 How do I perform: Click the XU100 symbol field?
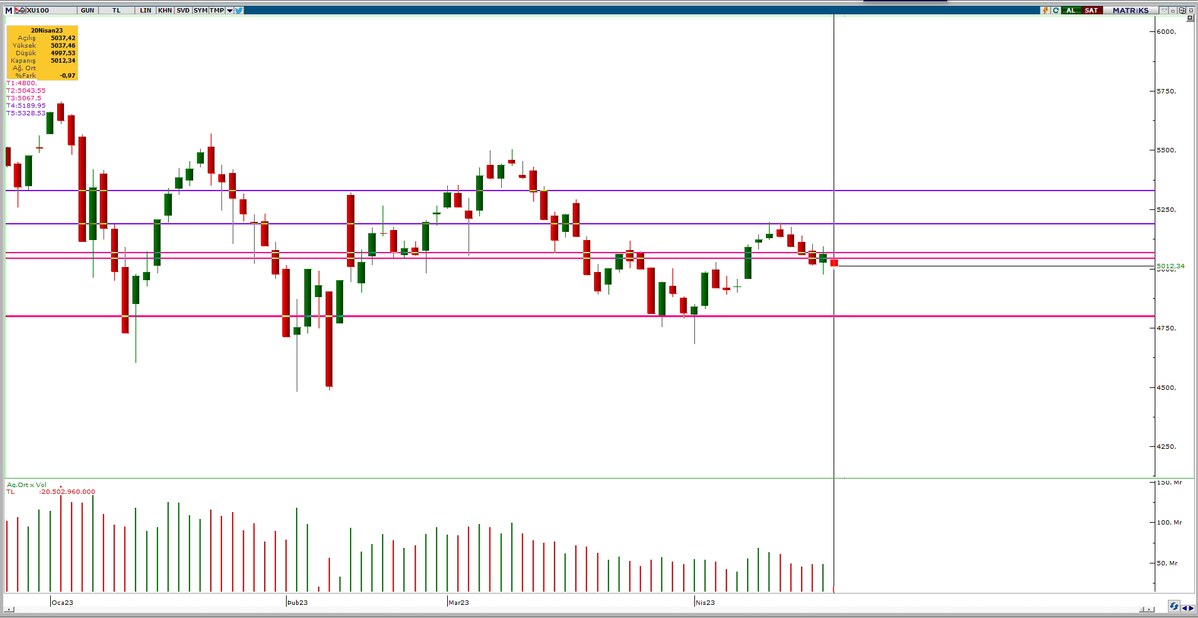click(x=39, y=11)
